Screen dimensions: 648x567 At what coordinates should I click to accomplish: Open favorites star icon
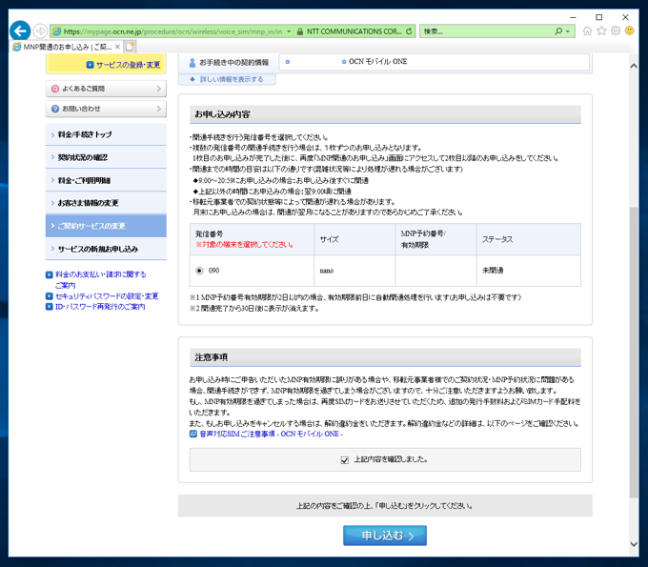click(601, 31)
